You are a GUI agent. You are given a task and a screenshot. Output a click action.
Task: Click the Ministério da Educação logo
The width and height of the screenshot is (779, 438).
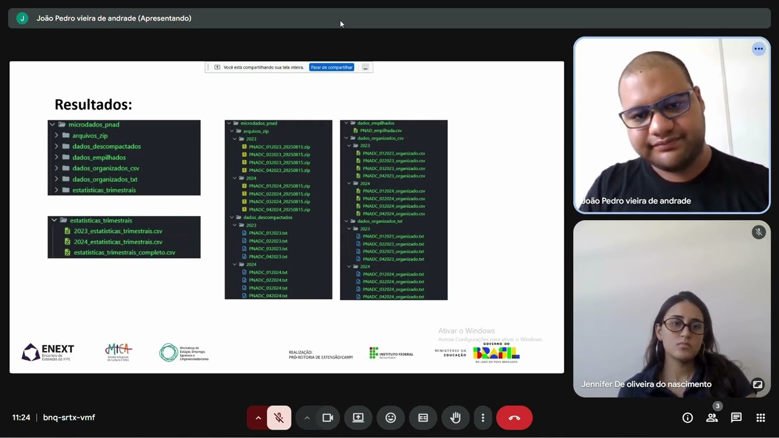click(450, 353)
